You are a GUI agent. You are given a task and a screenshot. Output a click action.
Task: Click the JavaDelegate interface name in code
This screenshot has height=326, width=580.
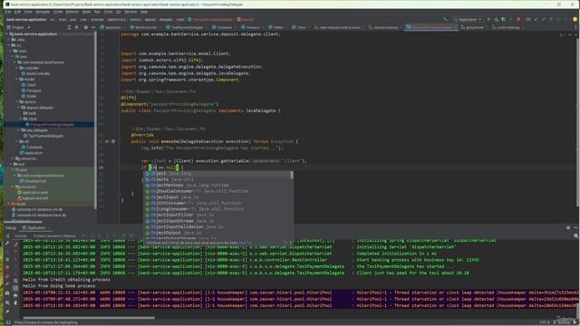(x=261, y=110)
